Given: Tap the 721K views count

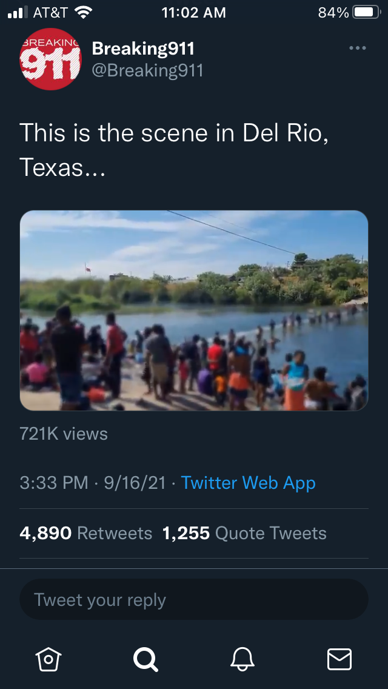Looking at the screenshot, I should tap(64, 434).
